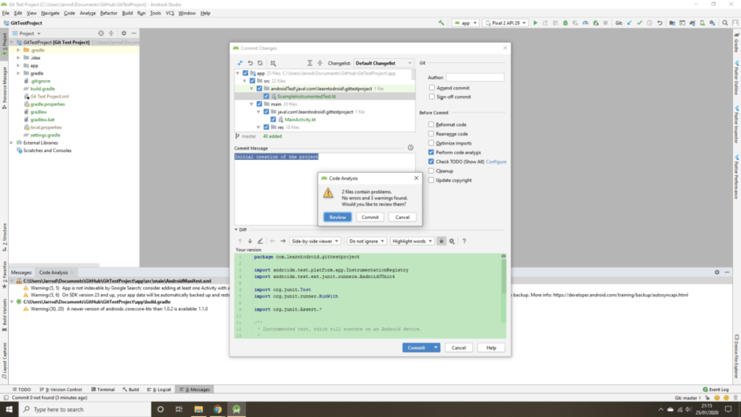Image resolution: width=741 pixels, height=417 pixels.
Task: Jump to next difference down arrow
Action: click(x=250, y=241)
